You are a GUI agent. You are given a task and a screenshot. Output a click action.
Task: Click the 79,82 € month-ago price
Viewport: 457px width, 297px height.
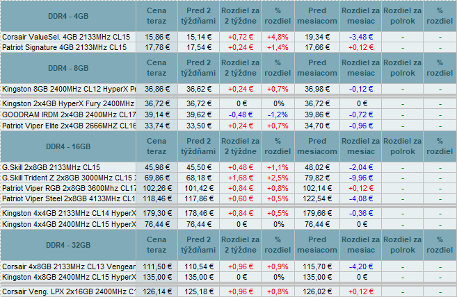[x=317, y=178]
